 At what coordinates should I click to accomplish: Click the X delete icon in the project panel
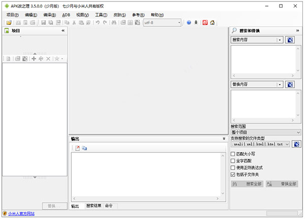click(x=48, y=59)
